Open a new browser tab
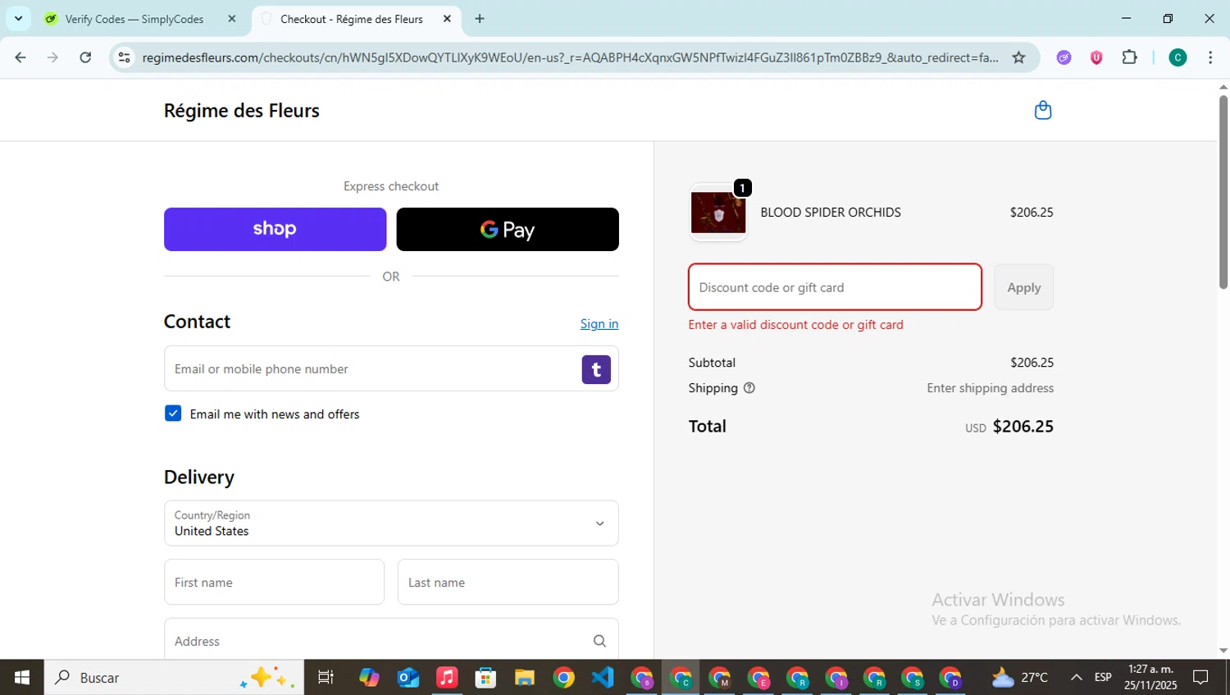Image resolution: width=1230 pixels, height=695 pixels. pyautogui.click(x=480, y=19)
